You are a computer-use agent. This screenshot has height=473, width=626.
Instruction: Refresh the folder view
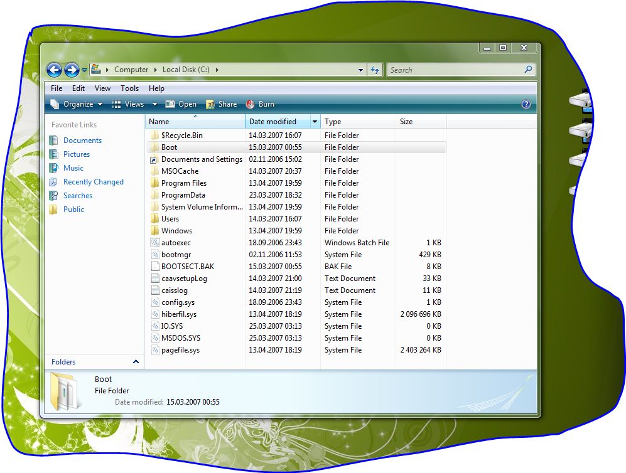375,70
